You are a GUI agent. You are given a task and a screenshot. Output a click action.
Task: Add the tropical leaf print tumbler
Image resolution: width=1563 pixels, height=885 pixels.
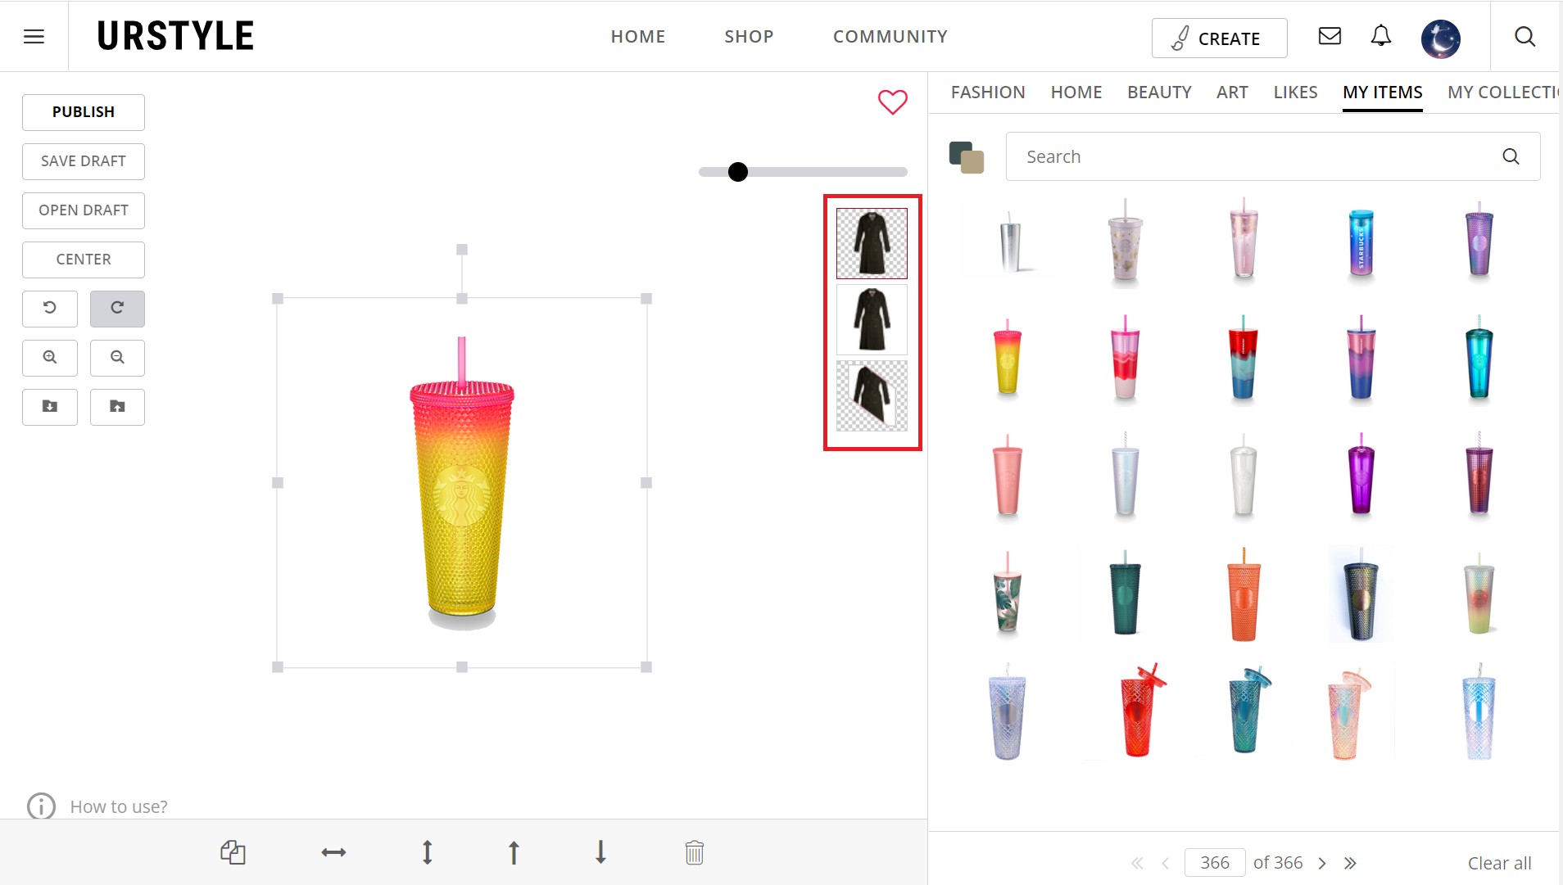coord(1008,594)
